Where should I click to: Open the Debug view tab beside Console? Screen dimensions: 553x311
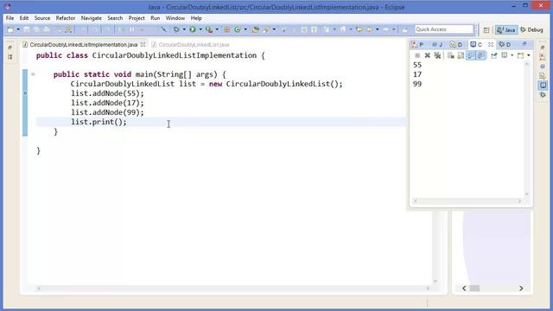[505, 44]
